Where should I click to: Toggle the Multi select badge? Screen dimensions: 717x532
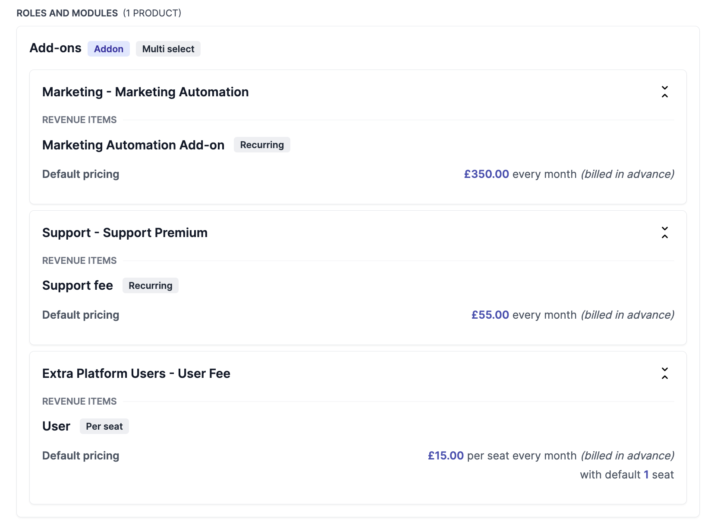click(168, 49)
